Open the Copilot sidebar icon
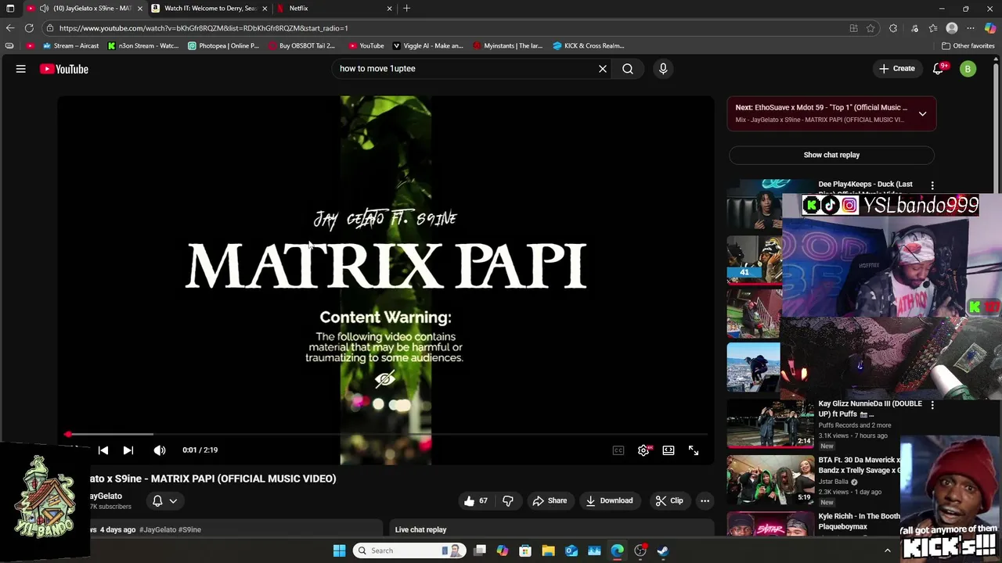Screen dimensions: 1002x563 (x=990, y=28)
